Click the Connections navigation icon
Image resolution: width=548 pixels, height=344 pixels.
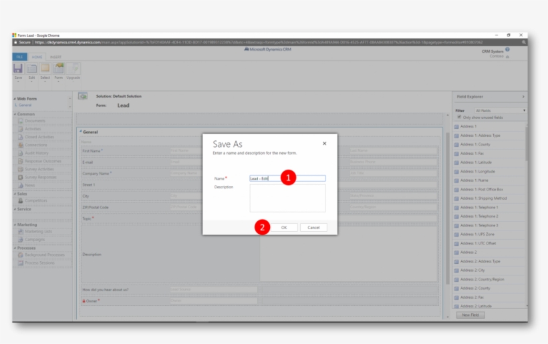(x=21, y=145)
